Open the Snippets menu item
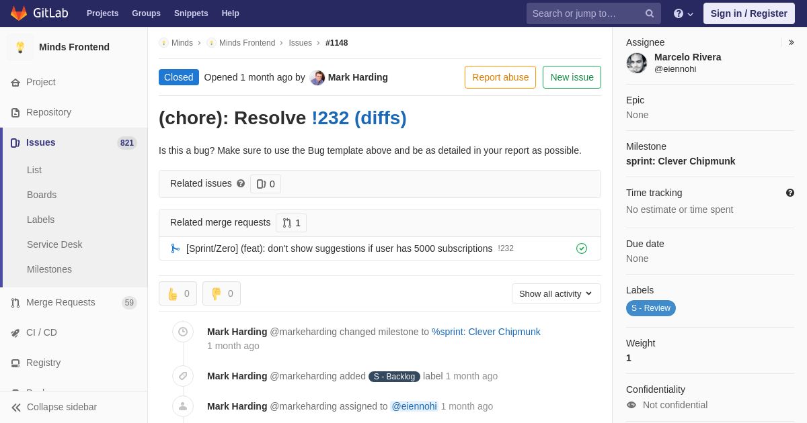Viewport: 807px width, 423px height. pyautogui.click(x=191, y=13)
